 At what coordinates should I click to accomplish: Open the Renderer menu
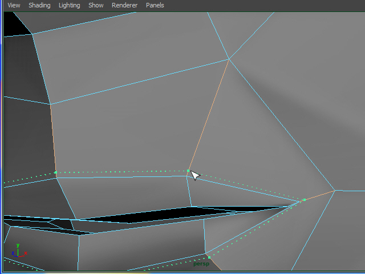click(x=124, y=5)
